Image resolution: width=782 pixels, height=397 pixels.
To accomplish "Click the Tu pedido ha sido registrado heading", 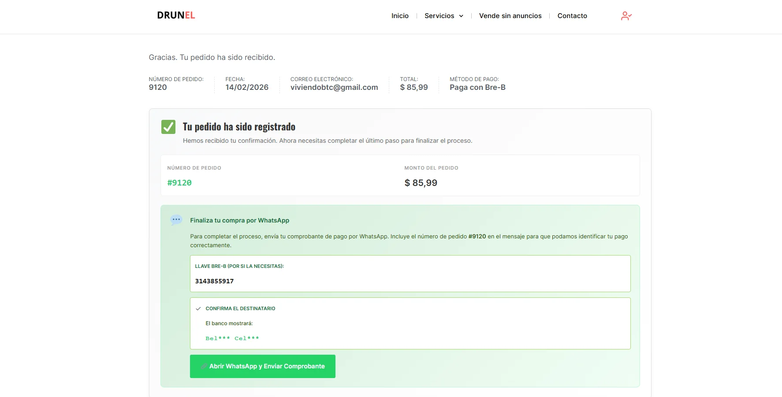I will coord(239,127).
